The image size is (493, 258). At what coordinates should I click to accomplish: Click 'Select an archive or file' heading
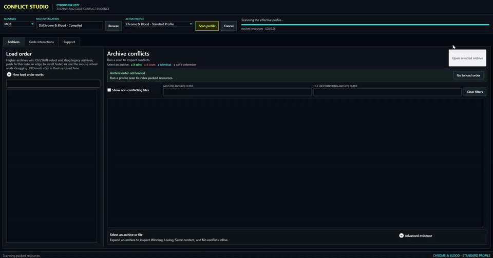(x=126, y=235)
